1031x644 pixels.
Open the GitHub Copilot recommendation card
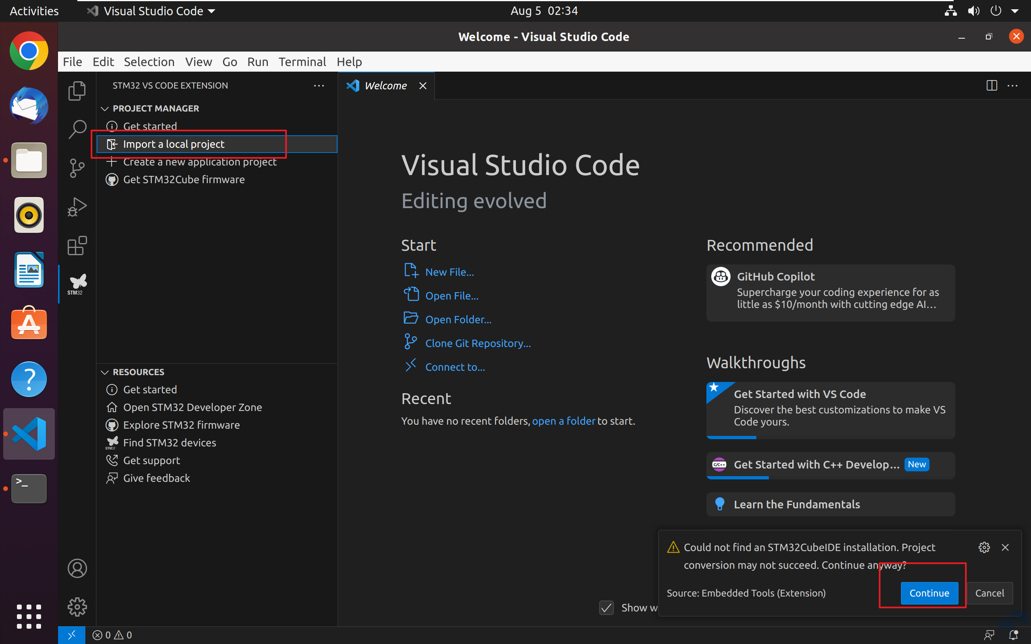point(830,293)
